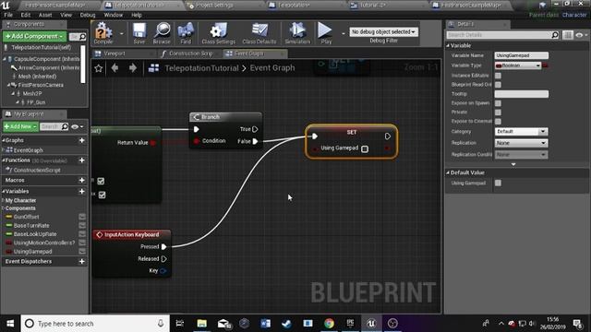
Task: Click Variable Type array color swatch
Action: point(545,65)
